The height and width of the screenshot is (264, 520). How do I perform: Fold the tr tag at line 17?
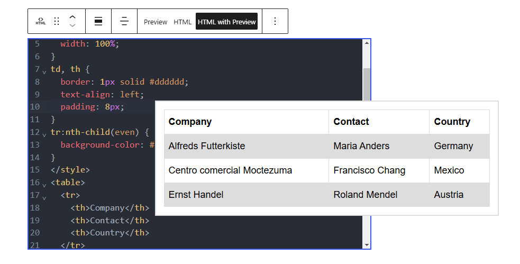tap(44, 197)
